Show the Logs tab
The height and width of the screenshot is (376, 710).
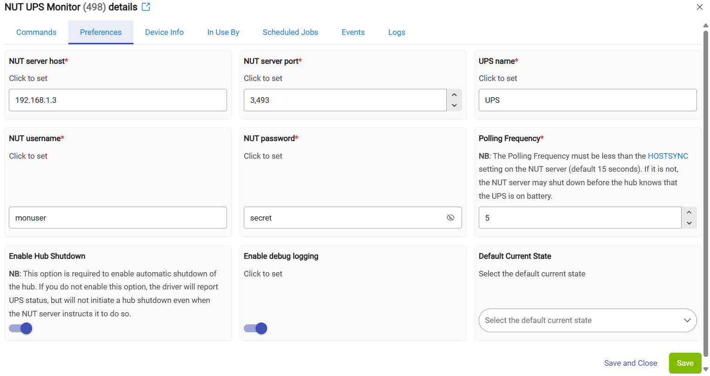396,32
